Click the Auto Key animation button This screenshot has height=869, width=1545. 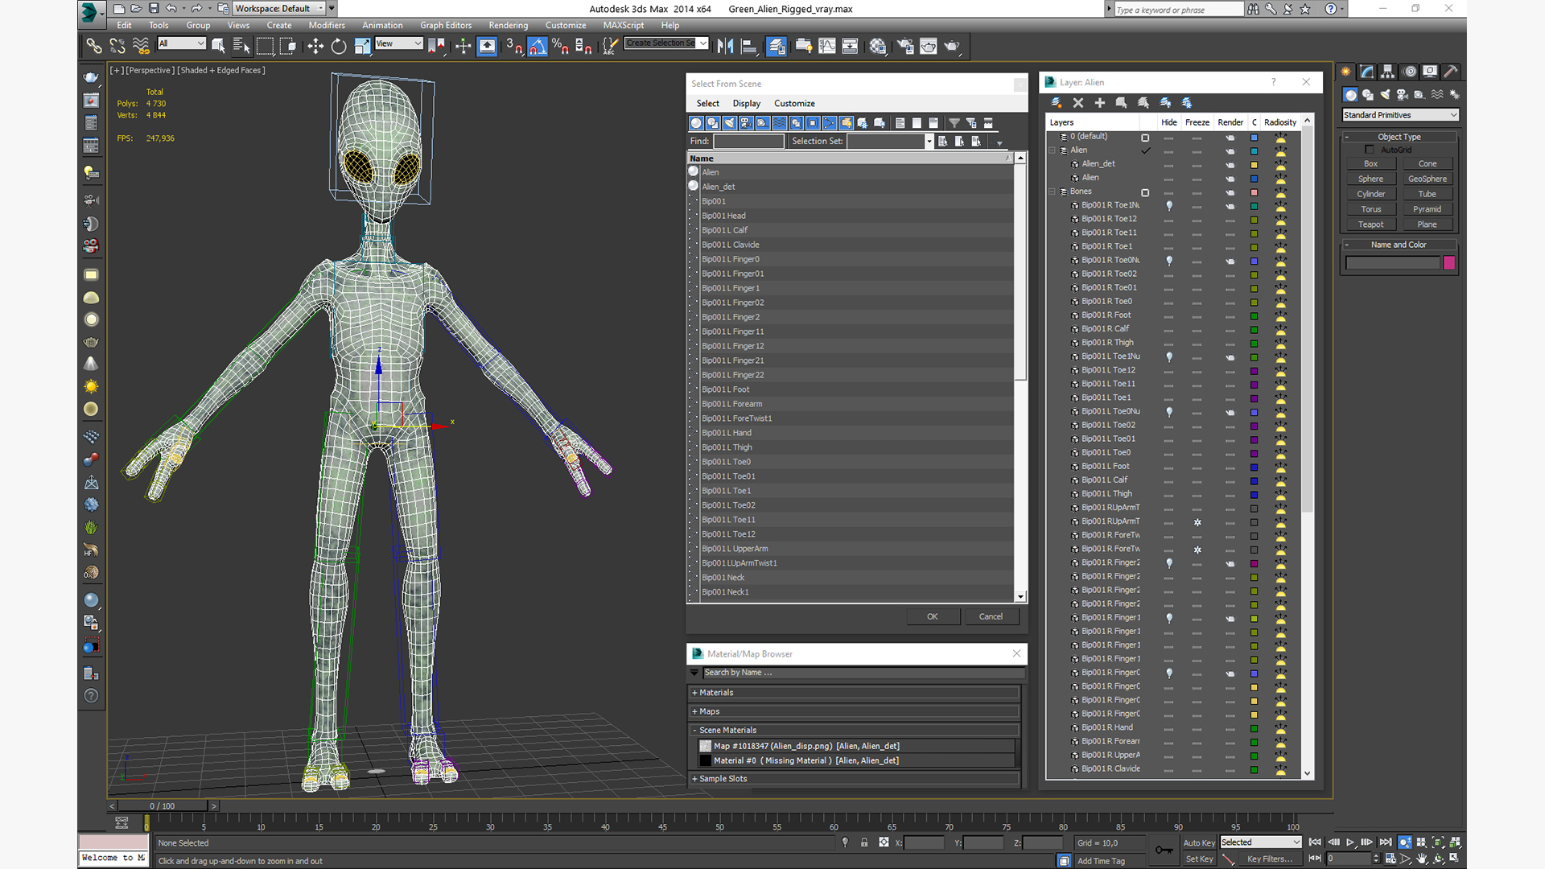tap(1199, 842)
